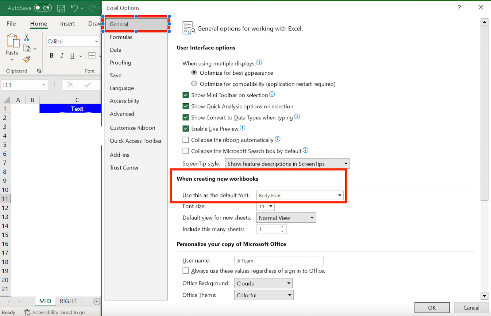Screen dimensions: 491x316
Task: Switch to the Insert ribbon tab
Action: (x=68, y=24)
